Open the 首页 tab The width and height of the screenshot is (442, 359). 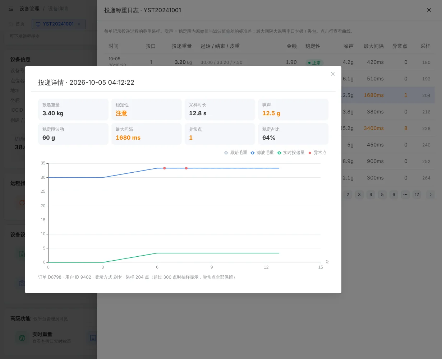pos(17,24)
